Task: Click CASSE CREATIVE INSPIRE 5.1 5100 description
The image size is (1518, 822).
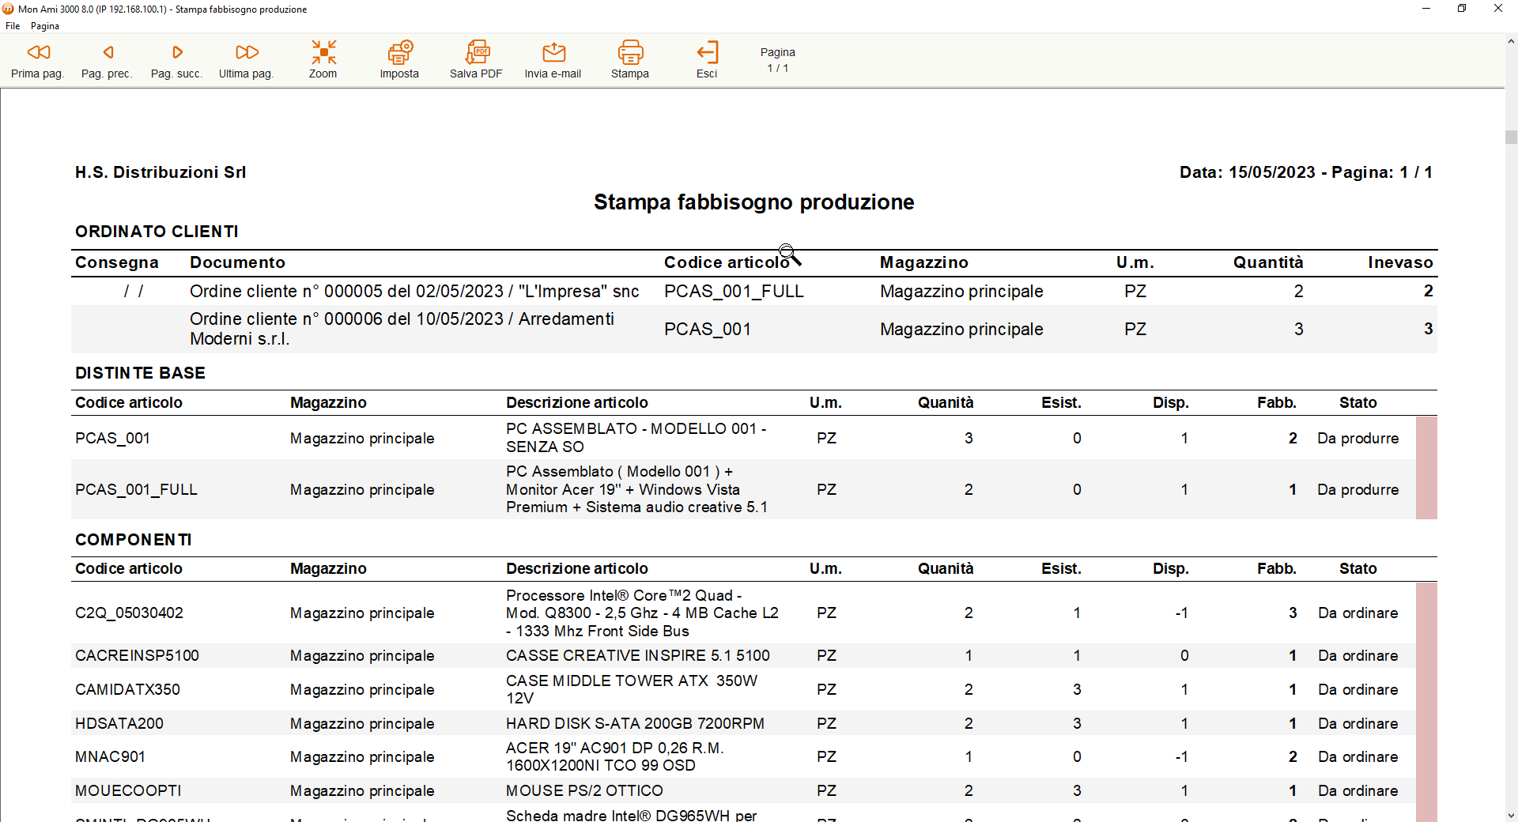Action: pyautogui.click(x=637, y=656)
